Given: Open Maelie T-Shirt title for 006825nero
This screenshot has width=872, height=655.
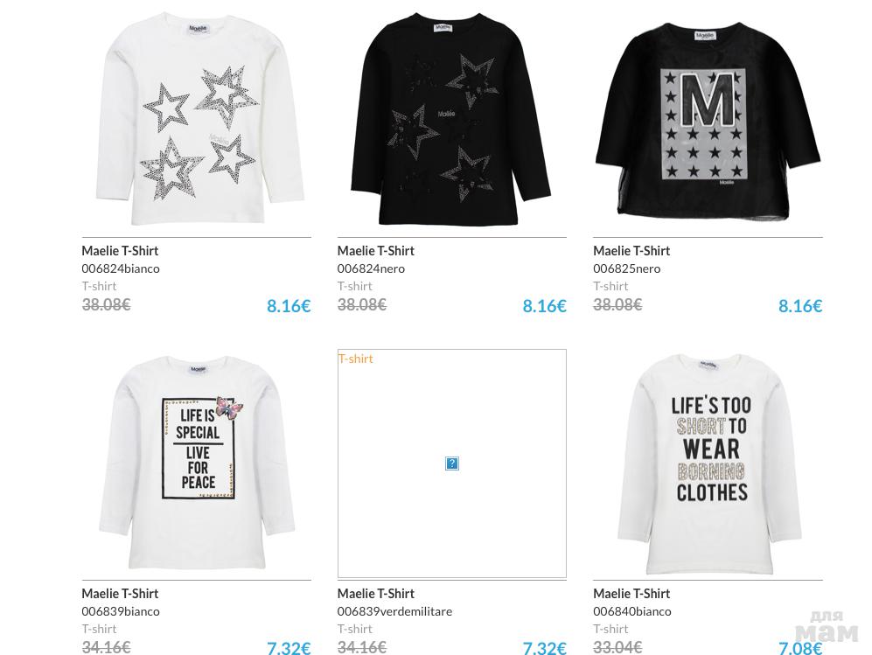Looking at the screenshot, I should pyautogui.click(x=631, y=251).
